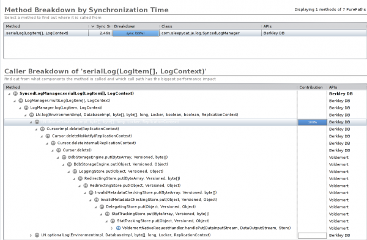Click Voldemort API cell of DelegatingStore.put row
367x240 pixels.
tap(339, 207)
